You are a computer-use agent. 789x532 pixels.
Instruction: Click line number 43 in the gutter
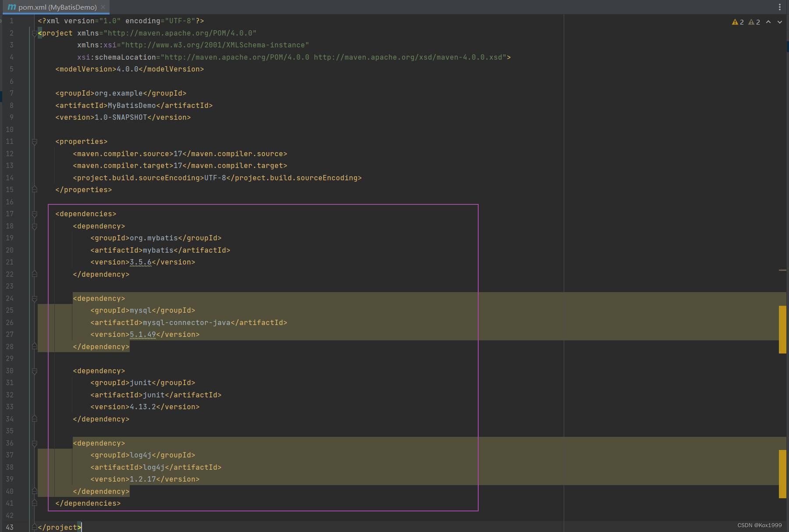[10, 527]
